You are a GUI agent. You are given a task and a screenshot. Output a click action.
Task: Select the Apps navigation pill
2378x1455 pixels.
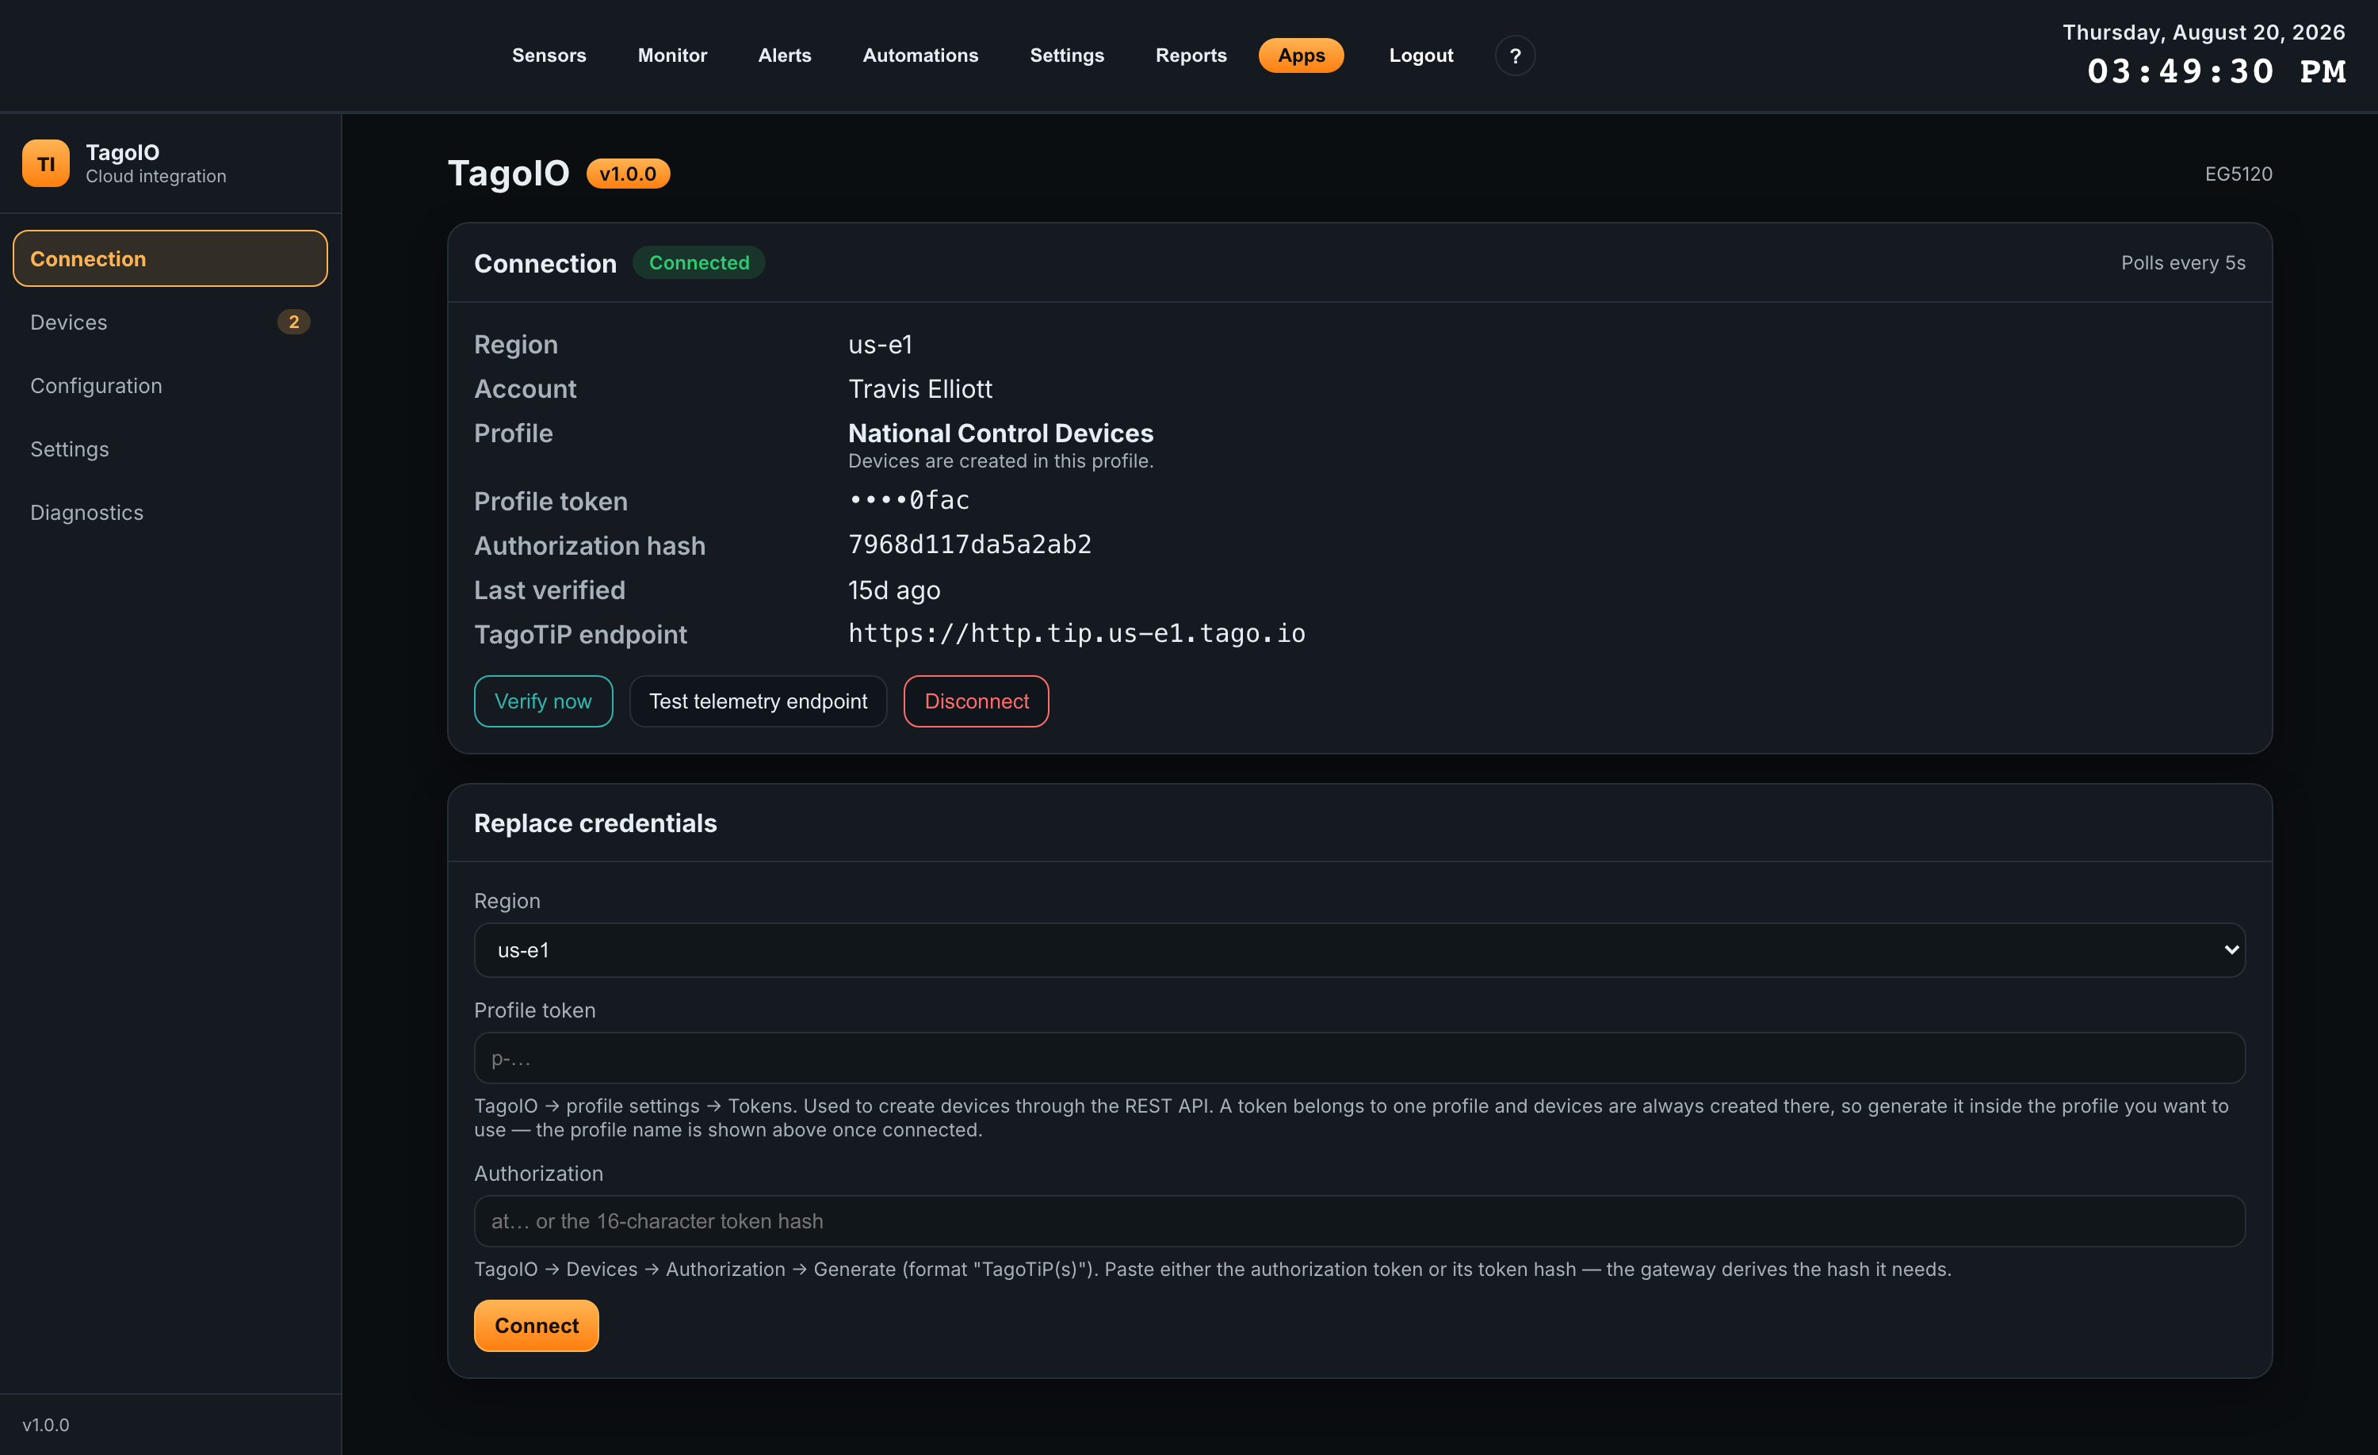pyautogui.click(x=1301, y=56)
